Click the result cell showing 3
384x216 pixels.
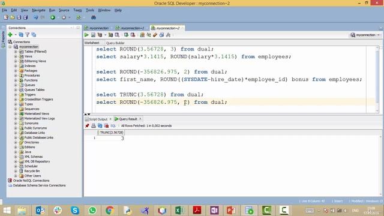point(110,139)
